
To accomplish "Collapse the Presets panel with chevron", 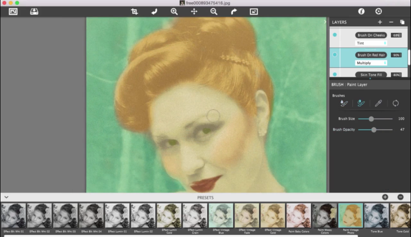I will (7, 197).
